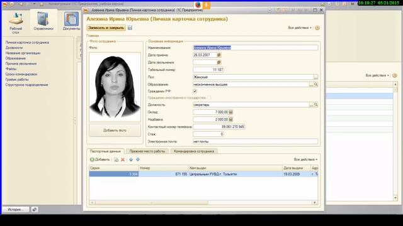This screenshot has width=403, height=226.
Task: Click Электронная почта field
Action: 255,141
